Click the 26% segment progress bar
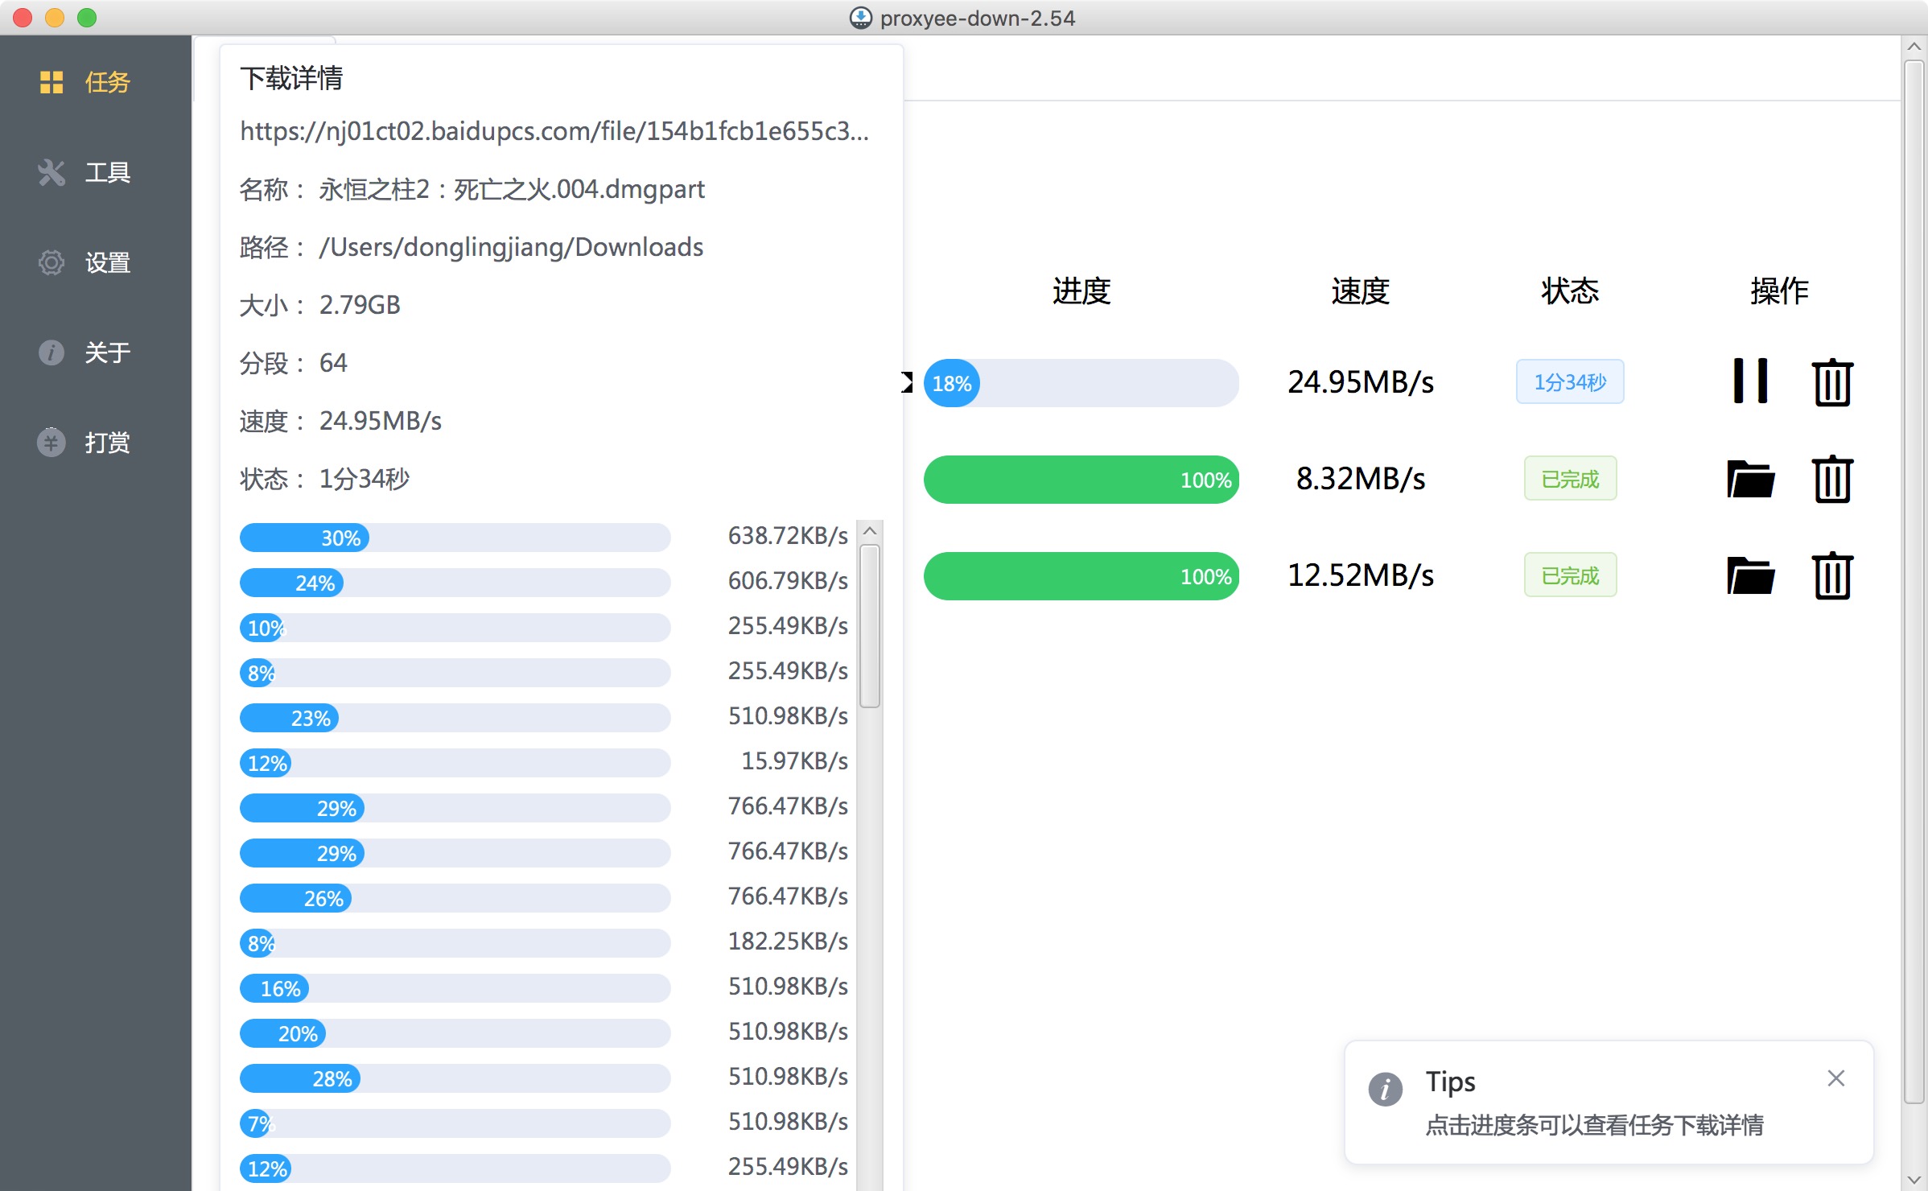Screen dimensions: 1928x1191 pyautogui.click(x=455, y=898)
